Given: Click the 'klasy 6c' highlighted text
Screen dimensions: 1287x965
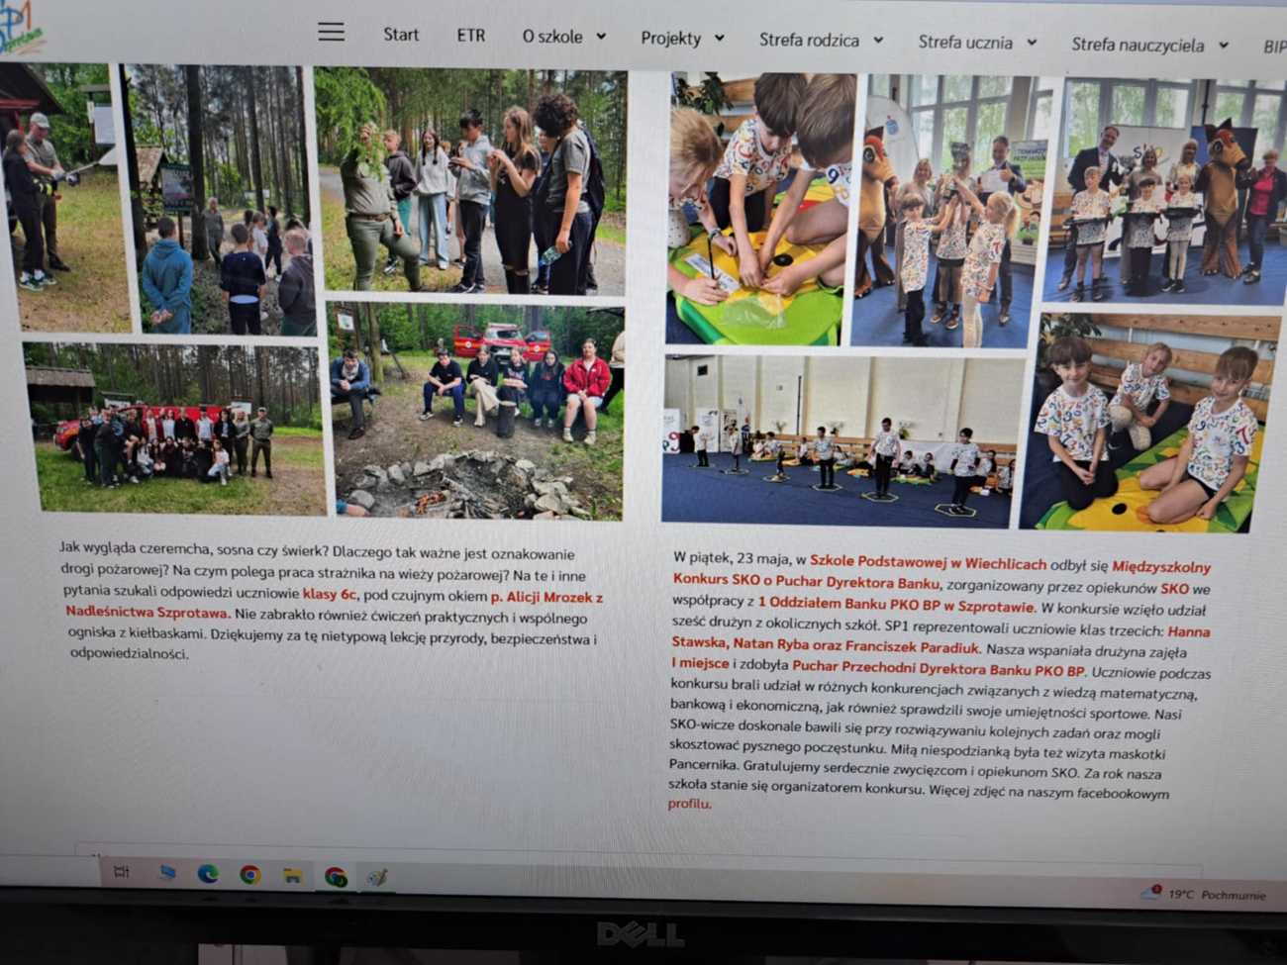Looking at the screenshot, I should point(329,594).
